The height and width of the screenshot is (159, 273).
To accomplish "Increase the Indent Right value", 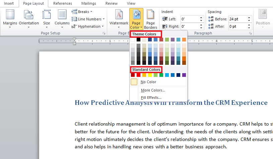I will (201, 25).
